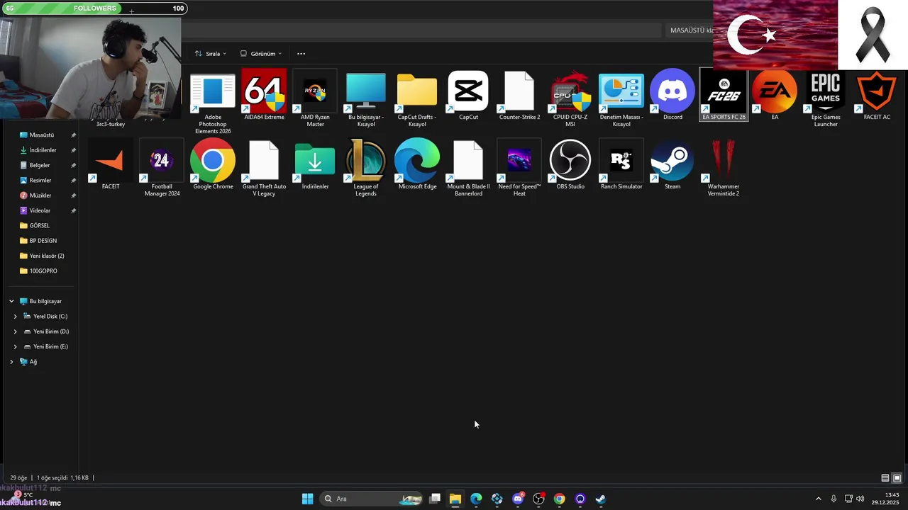Switch to details list view in status bar
908x510 pixels.
885,478
